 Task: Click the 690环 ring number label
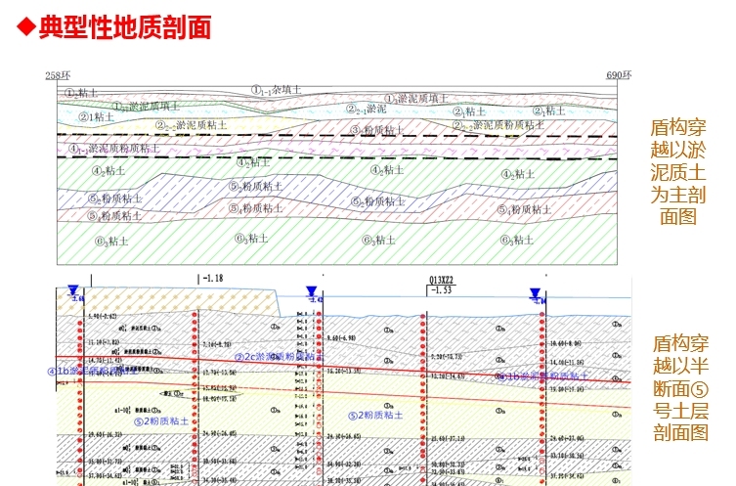pos(619,76)
